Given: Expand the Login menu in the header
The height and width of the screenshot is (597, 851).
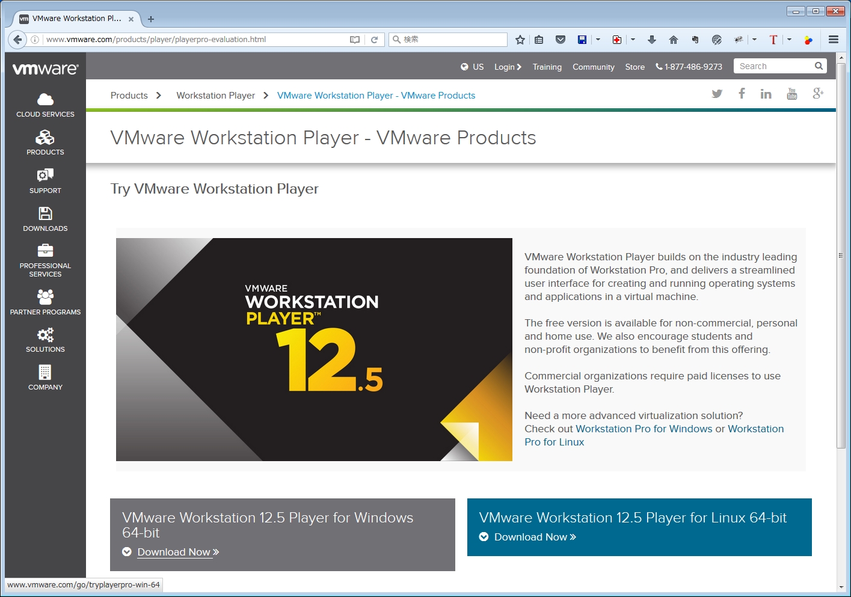Looking at the screenshot, I should click(508, 67).
